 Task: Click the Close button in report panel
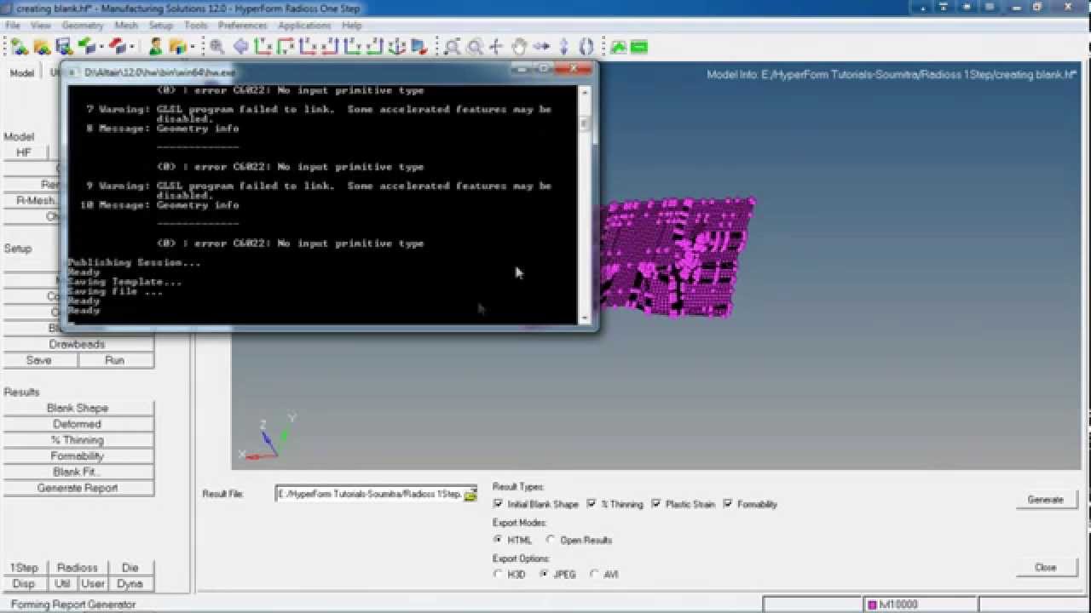1046,567
